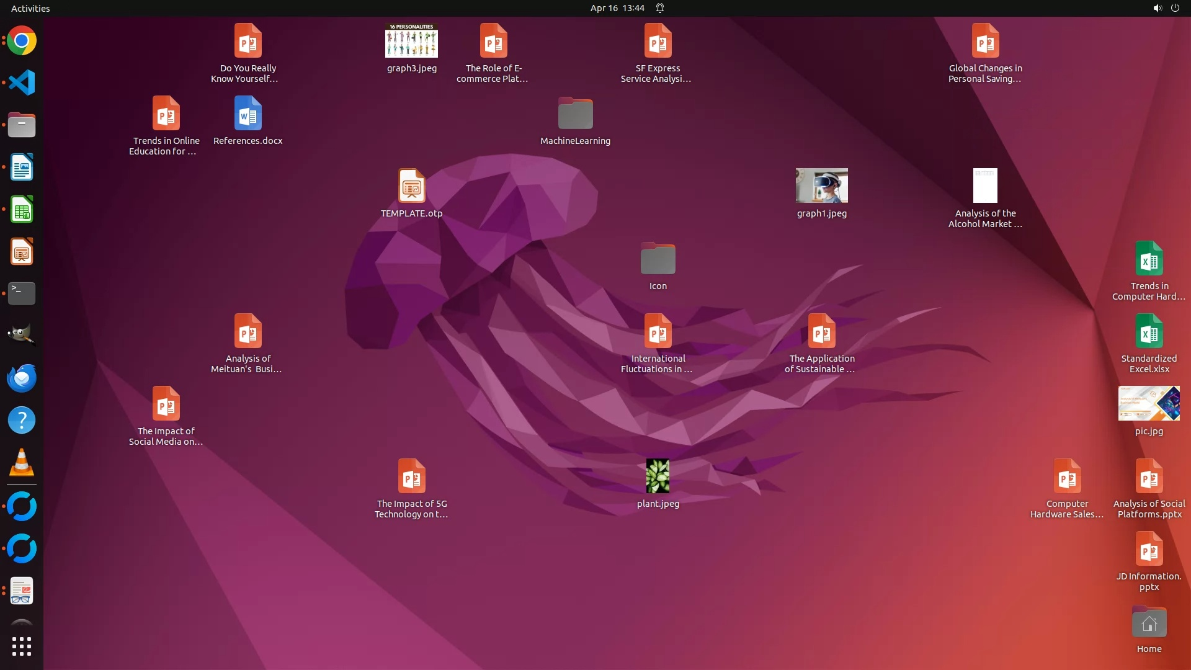Open GIMP from the dock
This screenshot has height=670, width=1191.
pos(22,335)
